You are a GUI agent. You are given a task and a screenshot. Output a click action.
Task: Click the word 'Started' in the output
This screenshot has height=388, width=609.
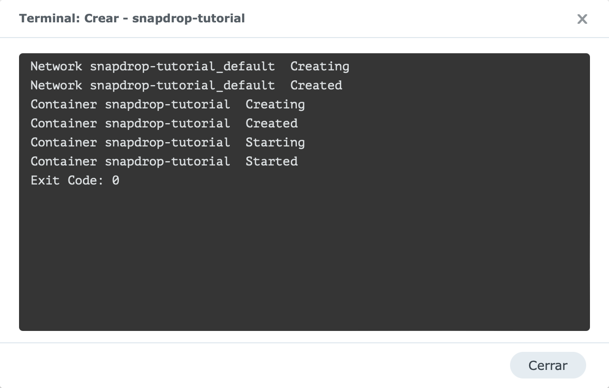[x=271, y=162]
